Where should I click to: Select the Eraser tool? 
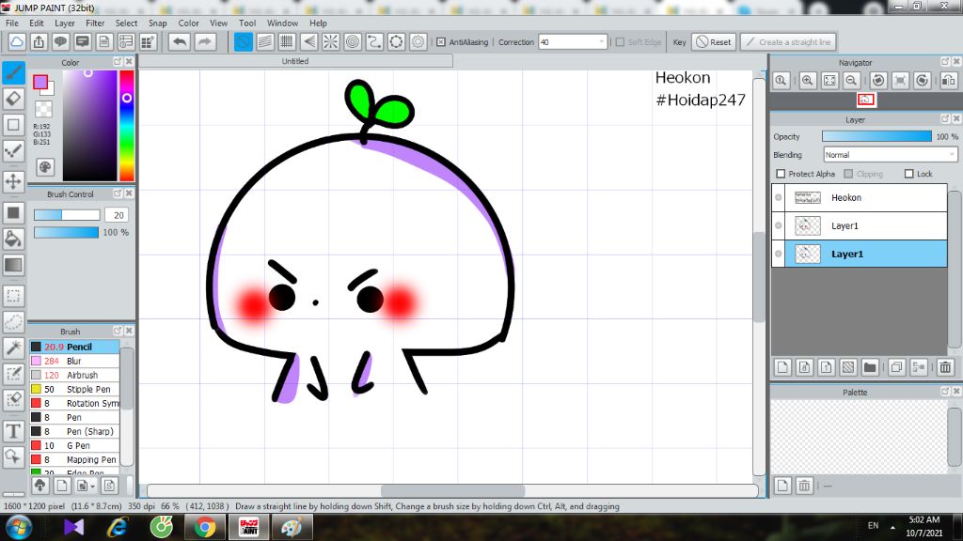coord(13,99)
